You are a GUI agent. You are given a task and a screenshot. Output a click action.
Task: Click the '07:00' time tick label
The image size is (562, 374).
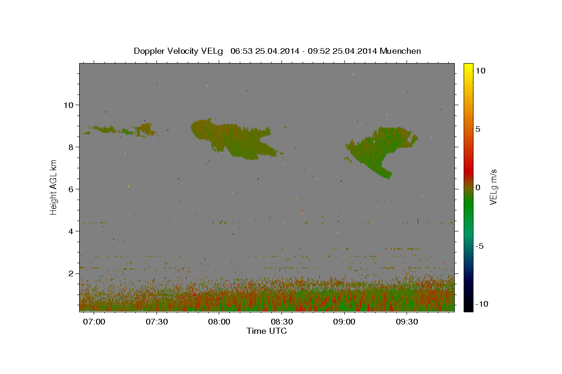pos(95,322)
